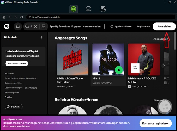Click Kostenlos registrieren button
Screen dimensions: 177x131
pyautogui.click(x=156, y=123)
